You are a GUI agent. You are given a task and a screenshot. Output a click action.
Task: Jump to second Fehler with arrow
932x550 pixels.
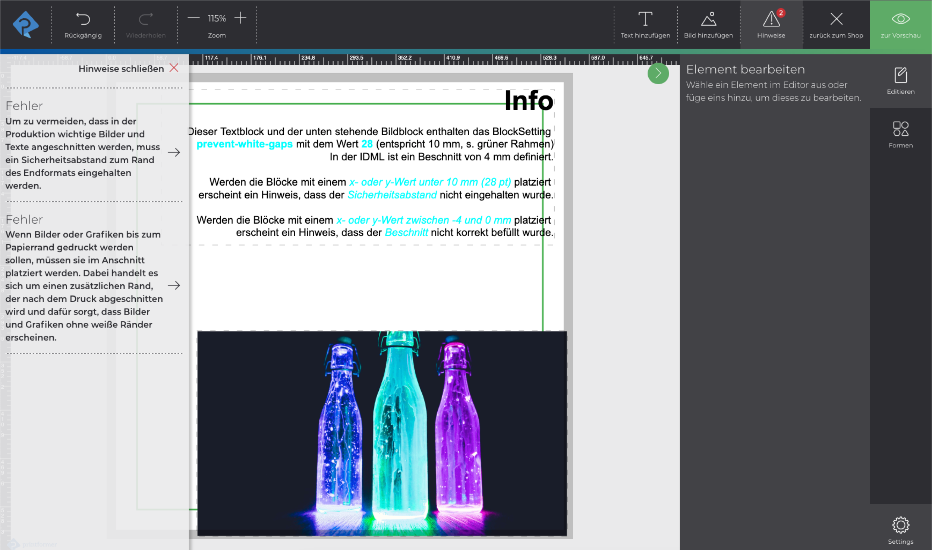tap(174, 285)
